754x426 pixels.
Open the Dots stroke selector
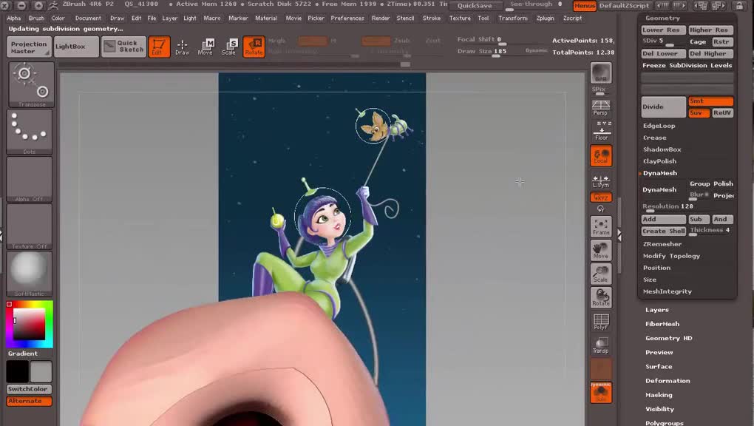pos(30,132)
